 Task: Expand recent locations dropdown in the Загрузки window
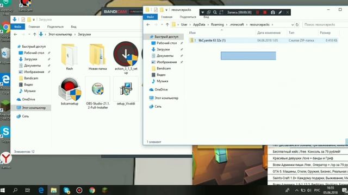click(29, 34)
